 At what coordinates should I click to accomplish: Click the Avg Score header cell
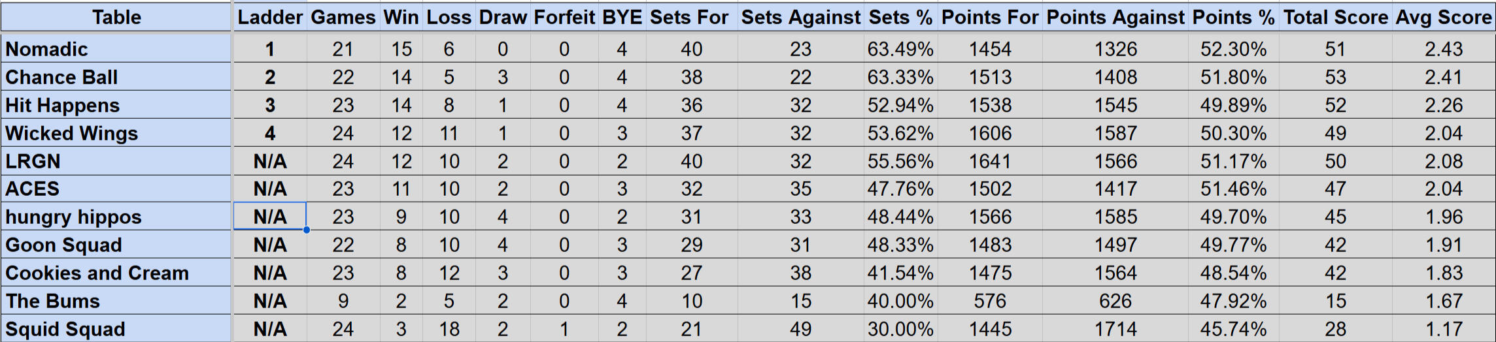click(x=1444, y=17)
